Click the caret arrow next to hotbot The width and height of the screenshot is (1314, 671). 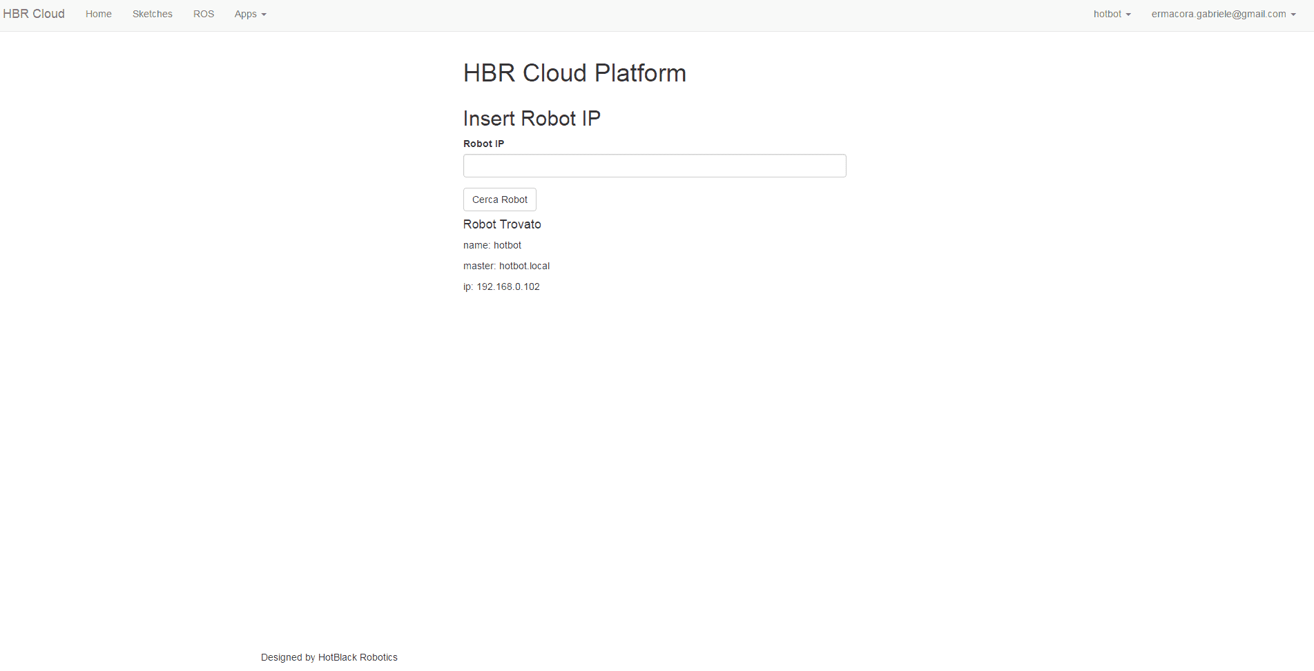pos(1128,14)
